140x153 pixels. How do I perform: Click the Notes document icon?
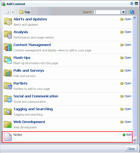pyautogui.click(x=8, y=137)
